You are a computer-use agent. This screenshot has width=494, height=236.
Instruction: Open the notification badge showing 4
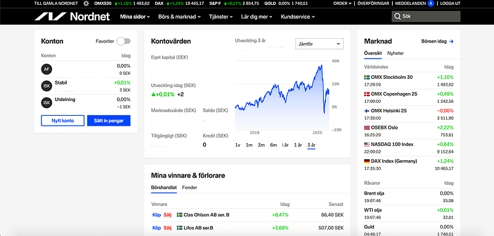click(431, 4)
